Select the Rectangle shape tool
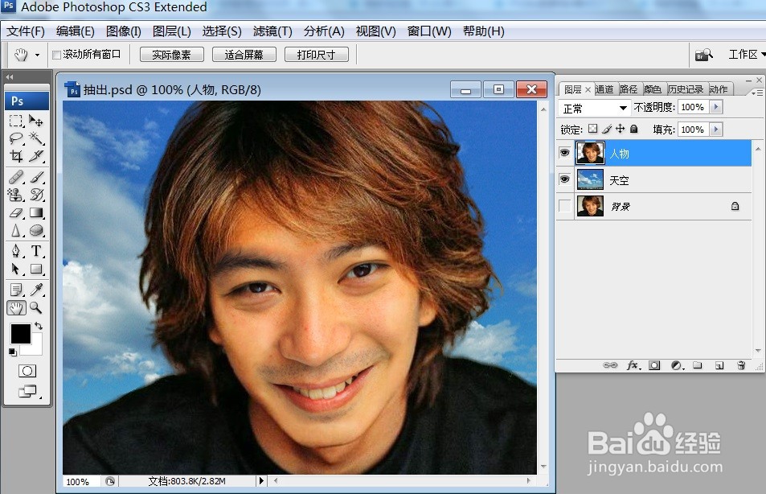This screenshot has width=766, height=494. point(35,269)
